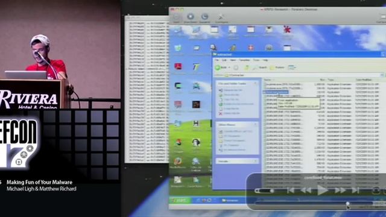Open the Back button history dropdown arrow
The height and width of the screenshot is (217, 386).
click(x=229, y=67)
